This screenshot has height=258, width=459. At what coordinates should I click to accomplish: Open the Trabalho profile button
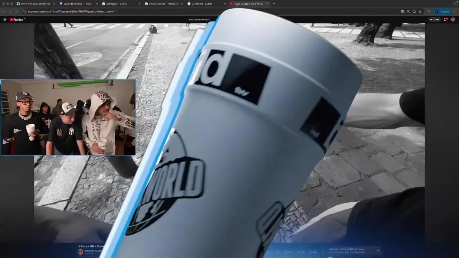(442, 11)
